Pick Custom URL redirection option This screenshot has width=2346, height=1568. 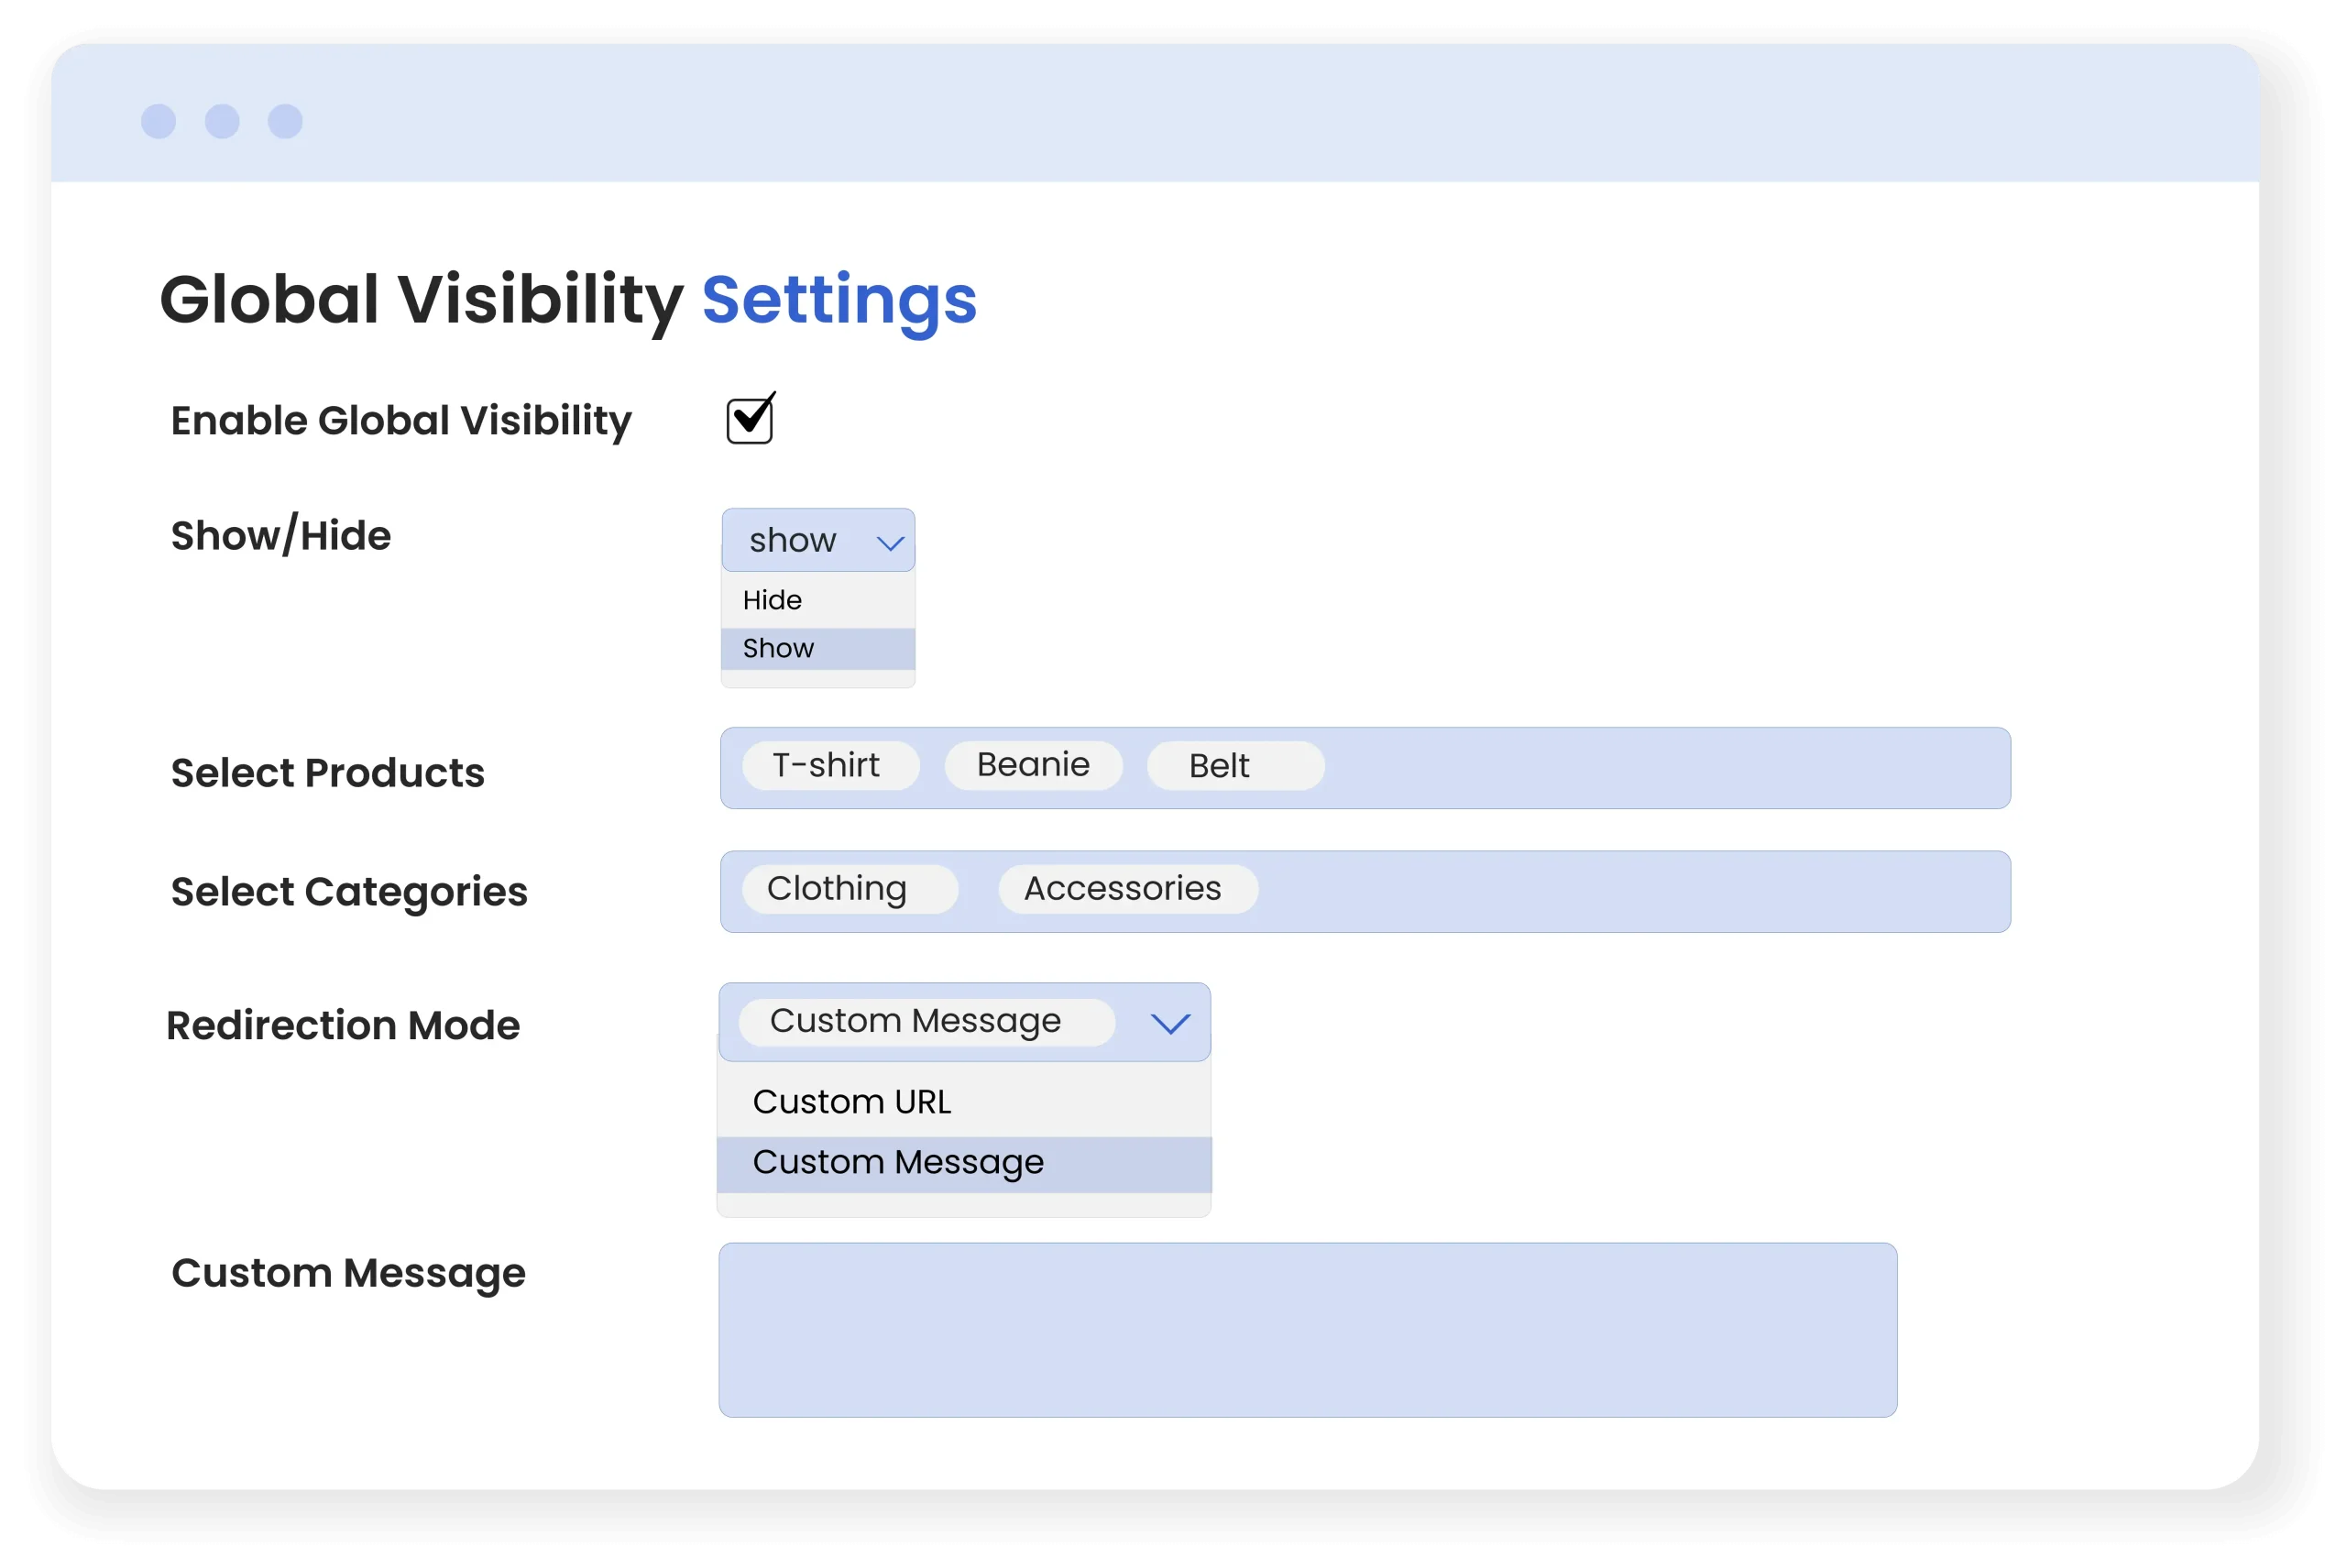pos(852,1101)
